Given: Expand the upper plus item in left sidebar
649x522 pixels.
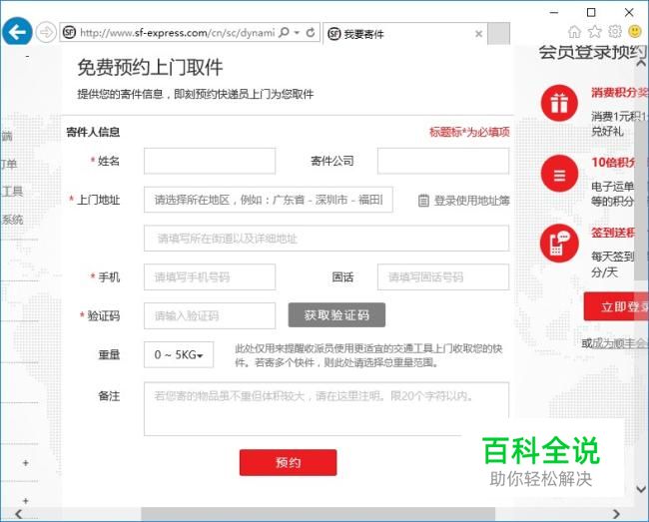Looking at the screenshot, I should click(26, 463).
